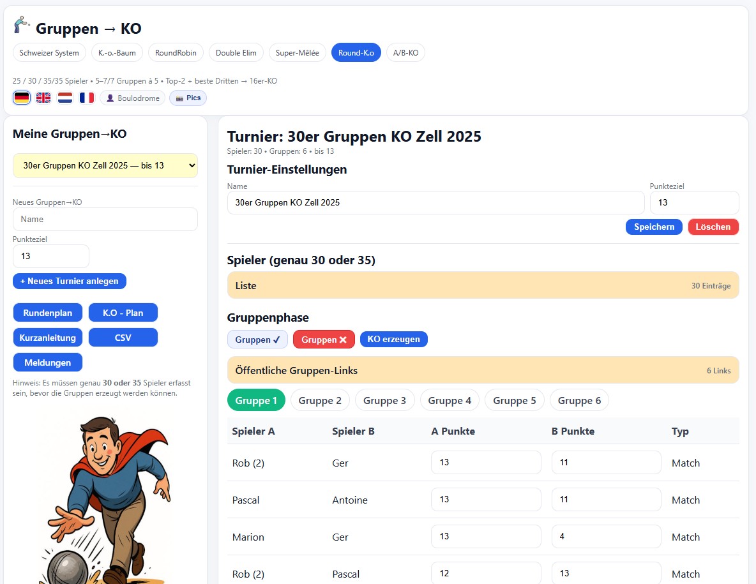Image resolution: width=756 pixels, height=584 pixels.
Task: Open the Boulodrome link
Action: tap(133, 98)
